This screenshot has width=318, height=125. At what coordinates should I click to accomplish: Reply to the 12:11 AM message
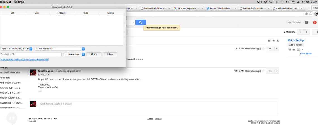(x=270, y=49)
